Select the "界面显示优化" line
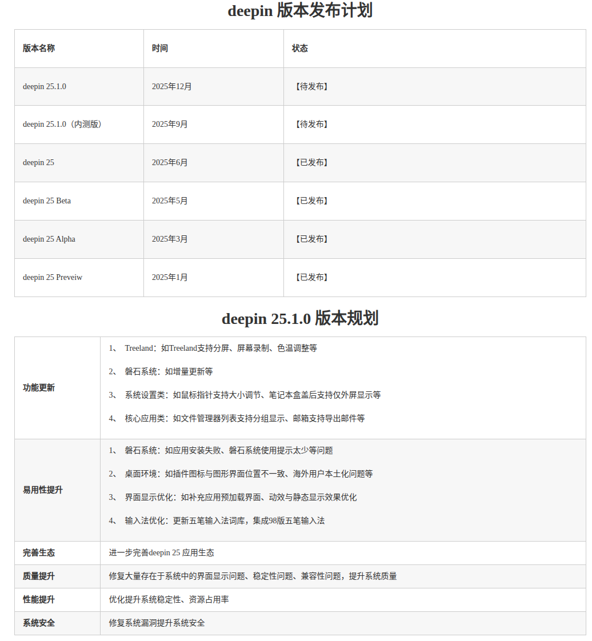This screenshot has height=641, width=592. (233, 498)
